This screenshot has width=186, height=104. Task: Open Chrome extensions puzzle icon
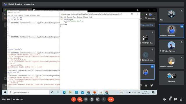click(146, 14)
